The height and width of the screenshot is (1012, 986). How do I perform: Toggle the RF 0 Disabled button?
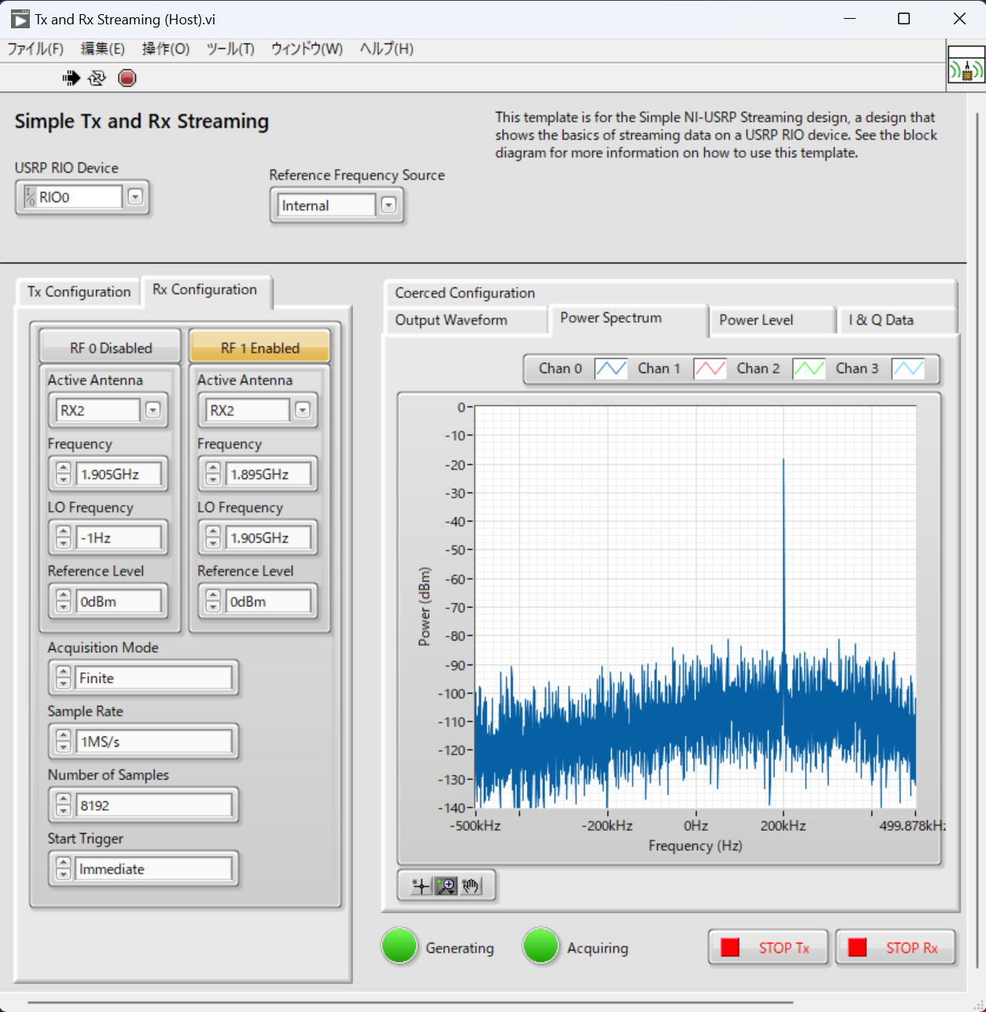pos(111,347)
